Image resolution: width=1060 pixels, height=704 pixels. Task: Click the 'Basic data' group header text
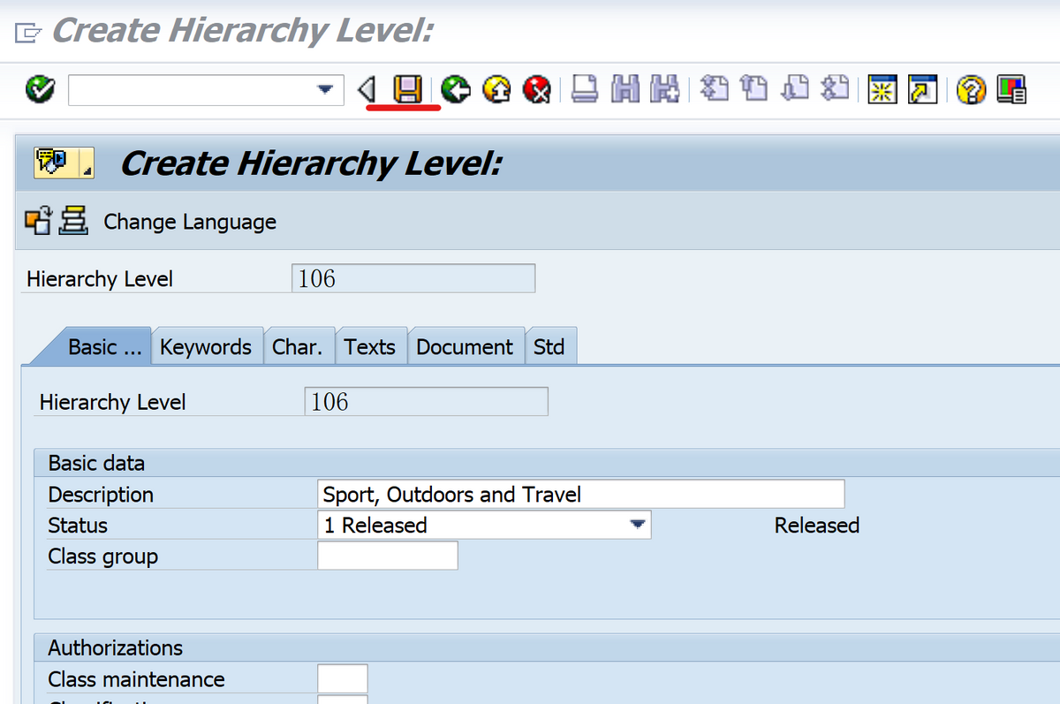tap(96, 463)
